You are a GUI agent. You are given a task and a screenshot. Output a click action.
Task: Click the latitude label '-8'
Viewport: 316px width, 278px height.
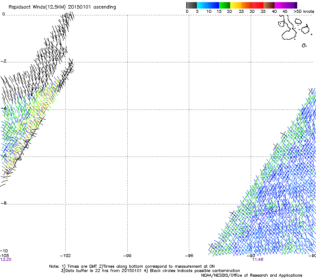point(3,203)
